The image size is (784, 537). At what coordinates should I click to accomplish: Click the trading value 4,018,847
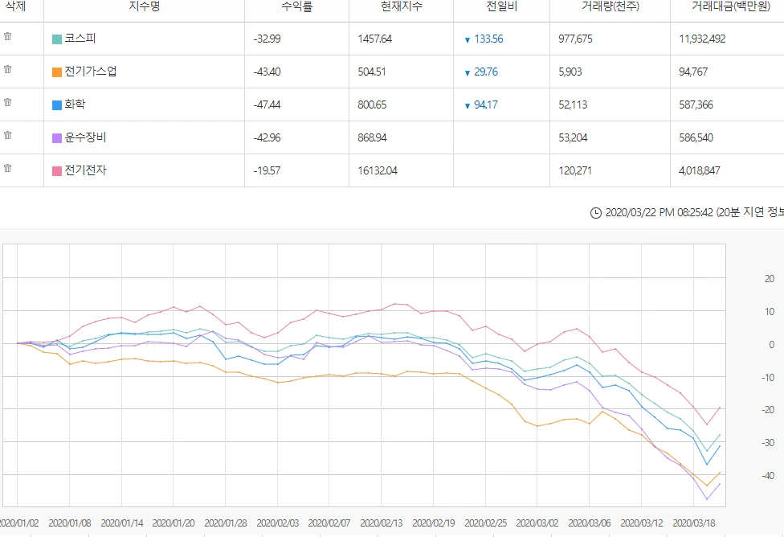(700, 171)
